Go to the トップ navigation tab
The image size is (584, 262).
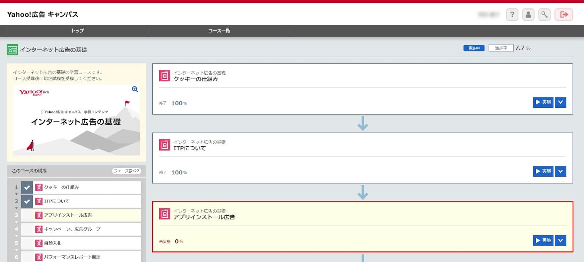(77, 31)
